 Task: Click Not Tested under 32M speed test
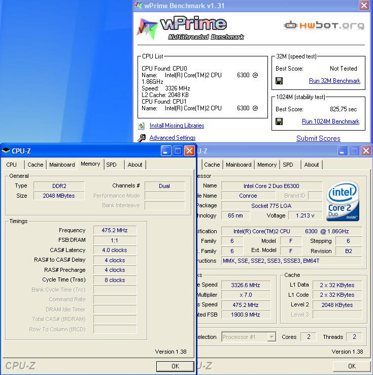(344, 69)
